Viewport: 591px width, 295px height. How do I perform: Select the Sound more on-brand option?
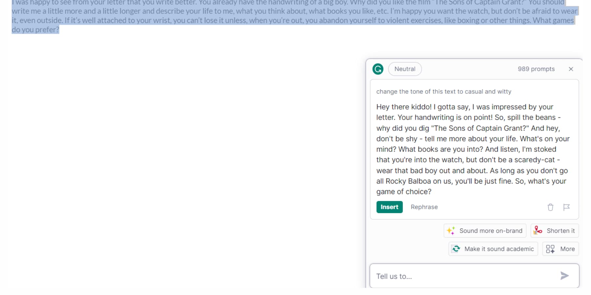point(491,230)
